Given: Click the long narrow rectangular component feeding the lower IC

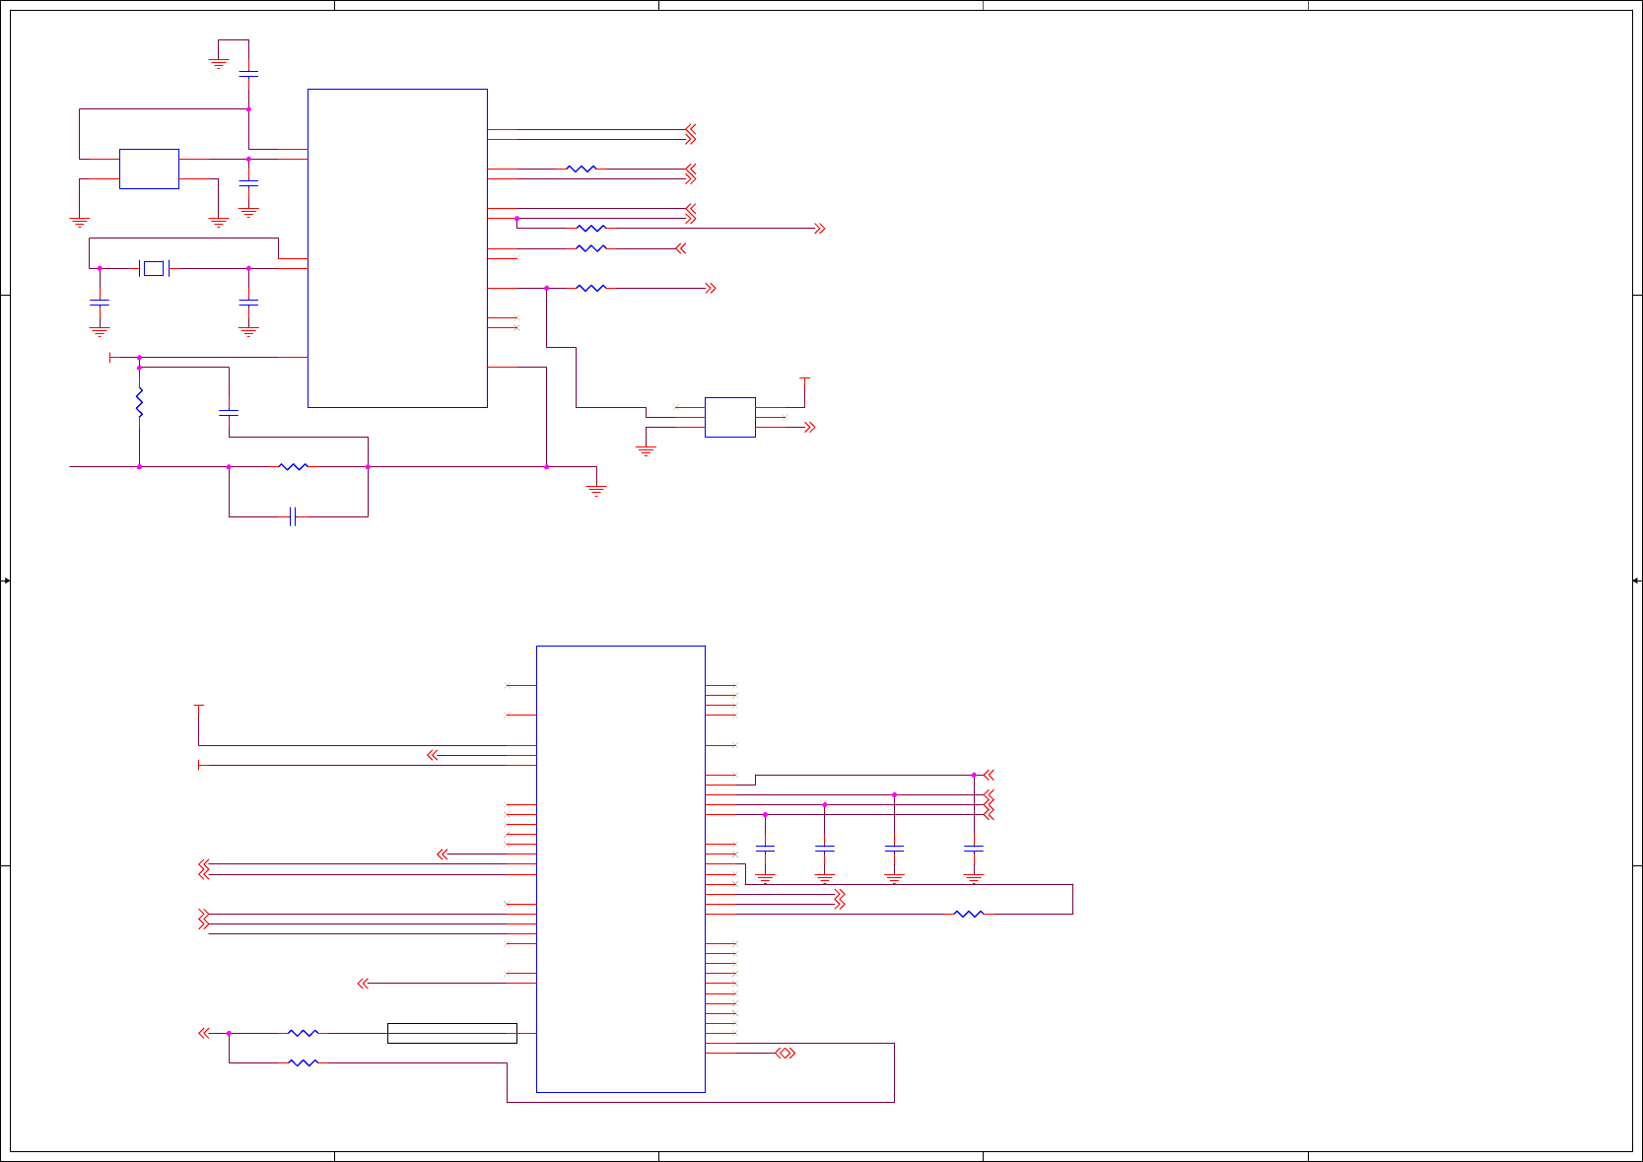Looking at the screenshot, I should click(x=452, y=1033).
